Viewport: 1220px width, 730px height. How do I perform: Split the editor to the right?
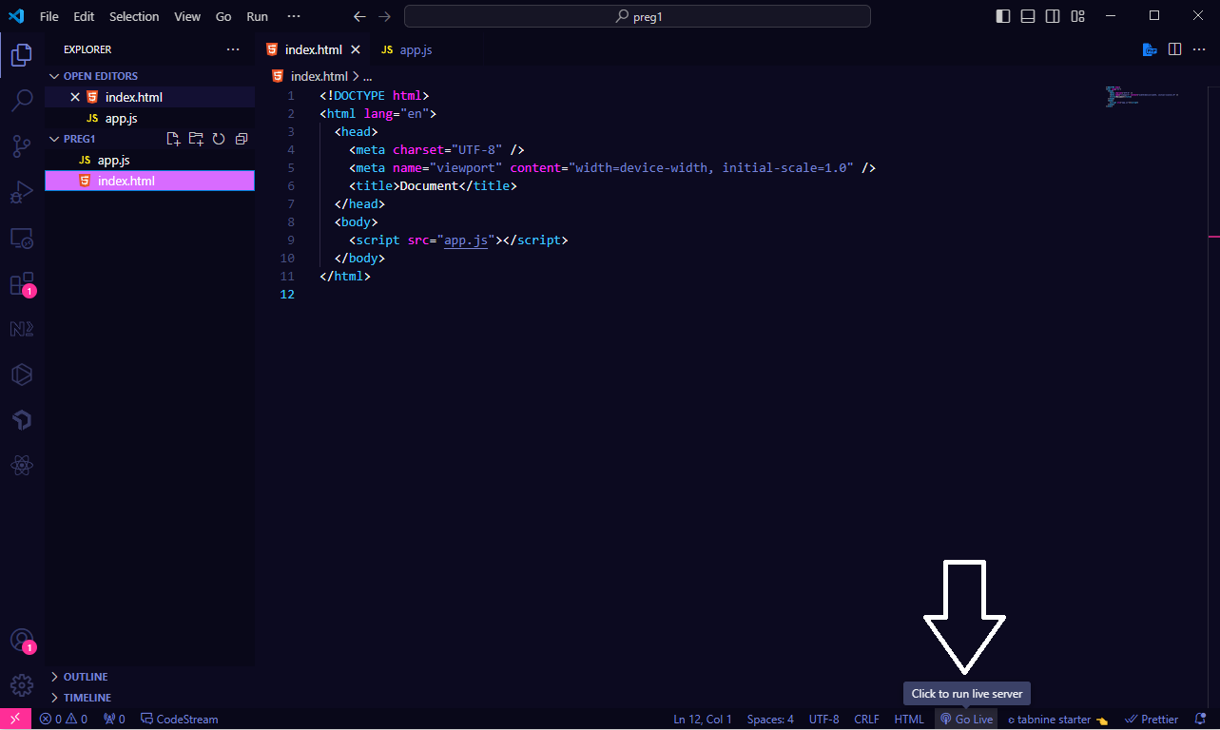point(1174,49)
